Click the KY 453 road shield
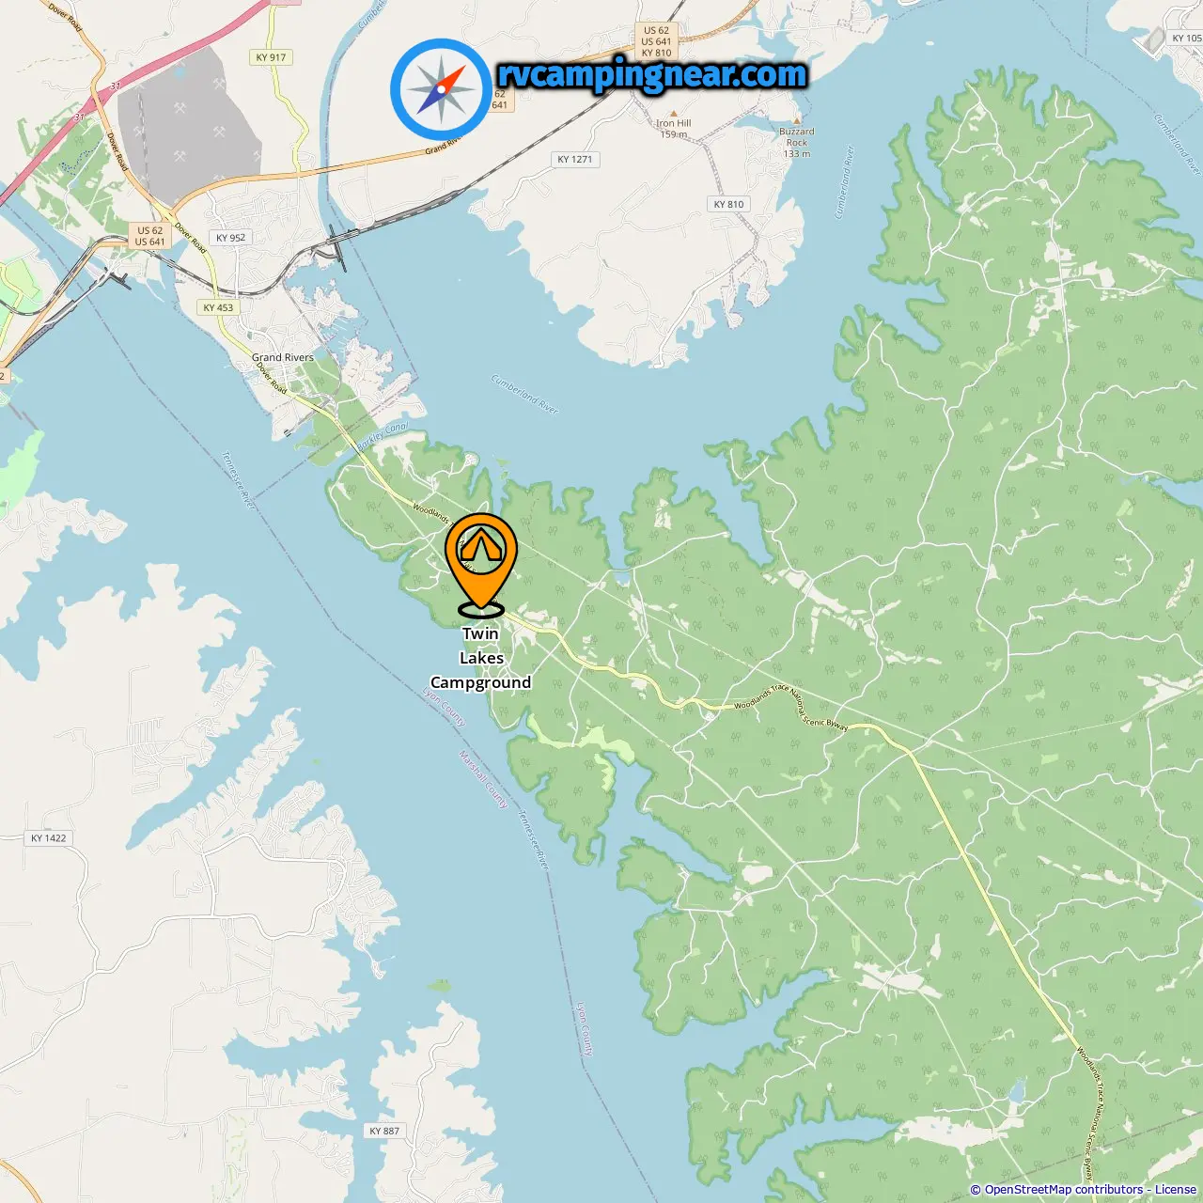This screenshot has width=1203, height=1203. tap(218, 307)
